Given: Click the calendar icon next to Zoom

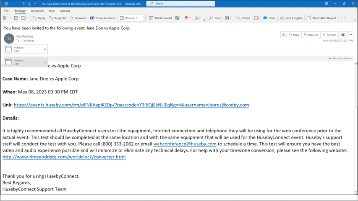Looking at the screenshot, I should pyautogui.click(x=256, y=18).
